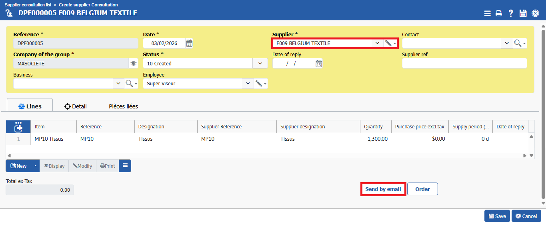Click the Order button
Image resolution: width=546 pixels, height=226 pixels.
click(x=422, y=189)
